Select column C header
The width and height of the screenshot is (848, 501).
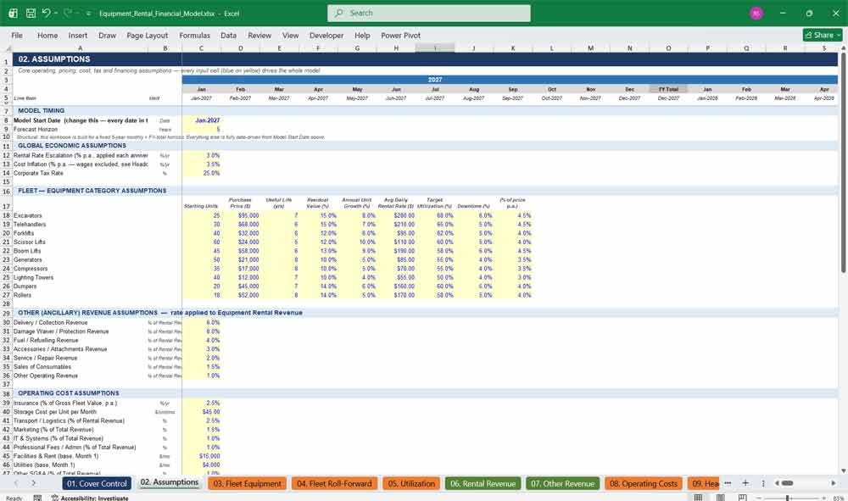point(201,48)
